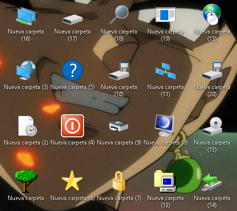Click the red power button Nueva carpeta (4)
The width and height of the screenshot is (237, 211).
(x=72, y=126)
